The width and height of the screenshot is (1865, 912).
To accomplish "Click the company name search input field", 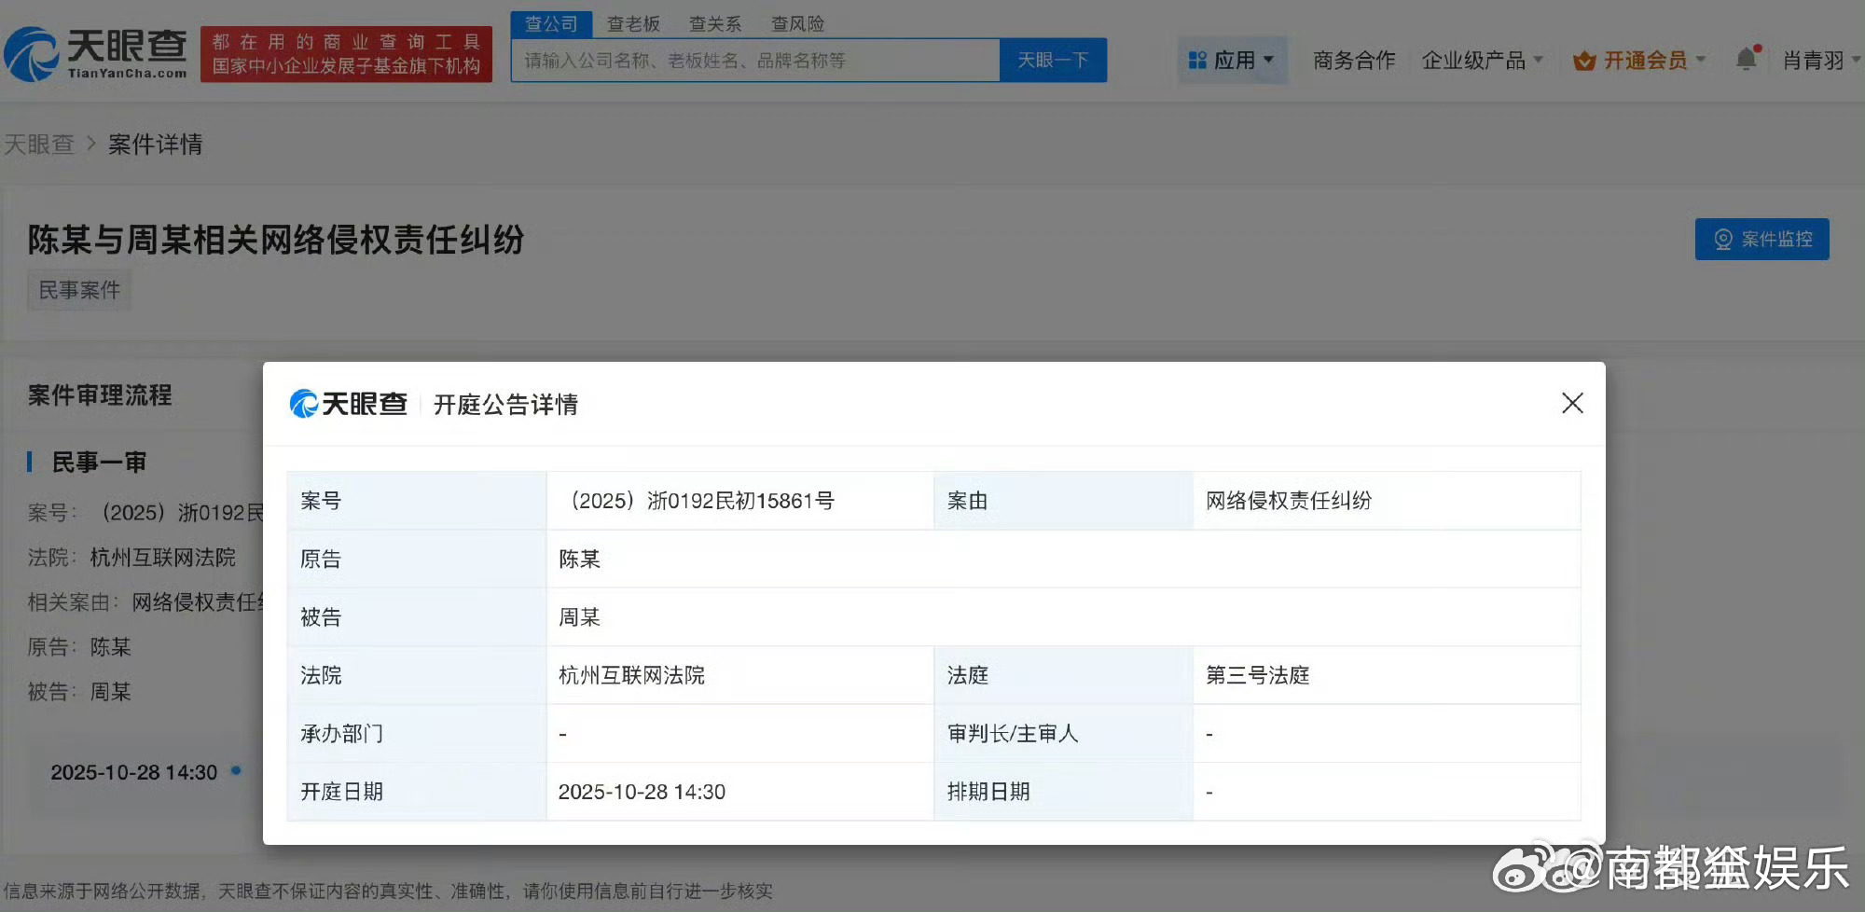I will coord(755,61).
